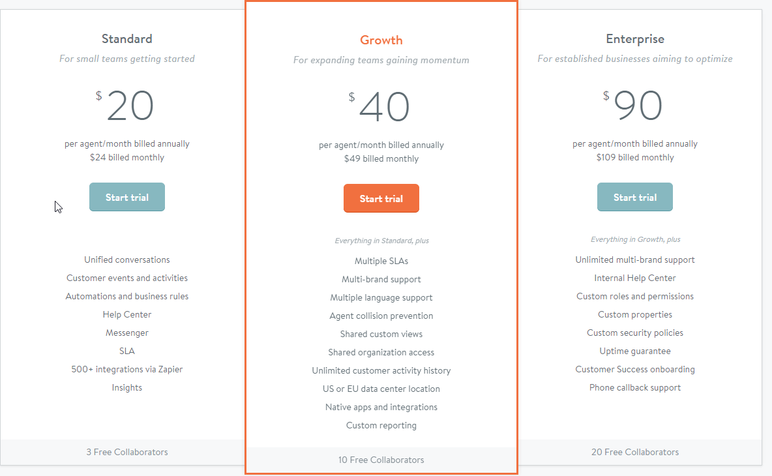This screenshot has height=476, width=772.
Task: Click 500+ integrations via Zapier
Action: tap(127, 369)
